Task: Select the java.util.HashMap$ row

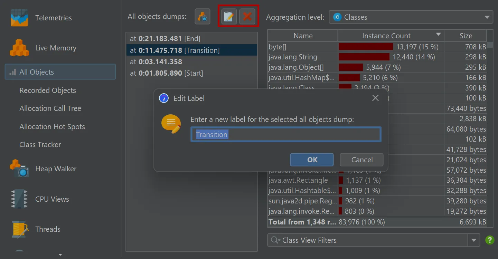Action: click(x=377, y=78)
